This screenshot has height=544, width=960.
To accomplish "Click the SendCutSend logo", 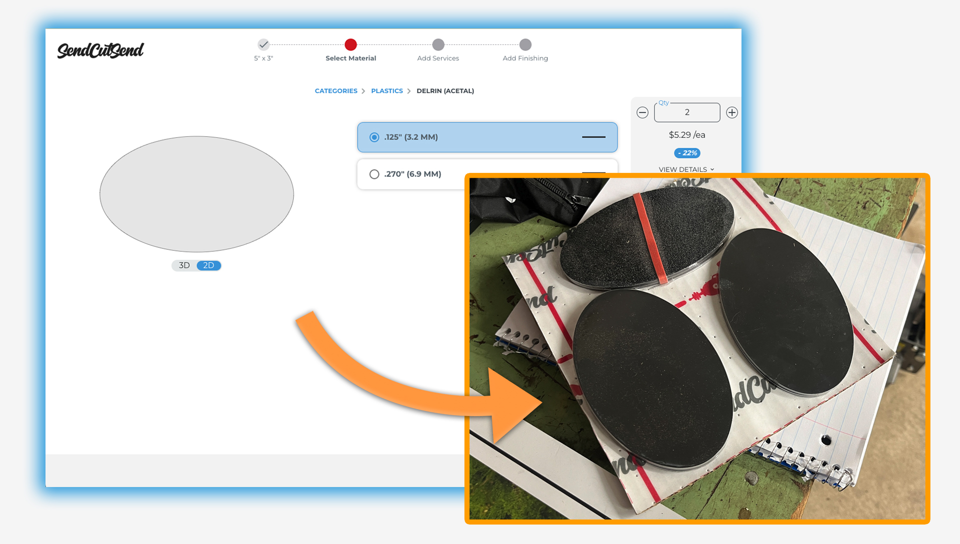I will click(x=100, y=50).
